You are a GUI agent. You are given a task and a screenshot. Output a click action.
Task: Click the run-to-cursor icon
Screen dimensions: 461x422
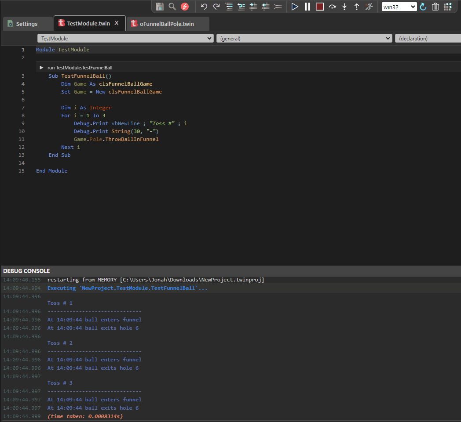click(369, 6)
